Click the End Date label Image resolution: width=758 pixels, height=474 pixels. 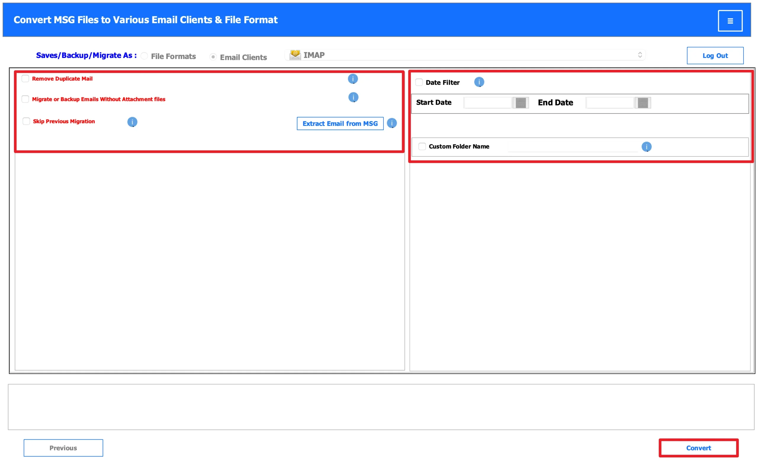pos(555,103)
